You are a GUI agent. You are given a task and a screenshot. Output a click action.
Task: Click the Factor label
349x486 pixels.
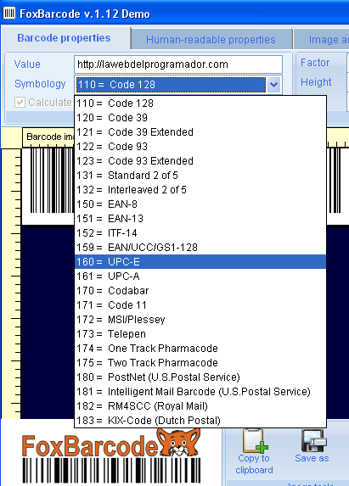coord(315,63)
